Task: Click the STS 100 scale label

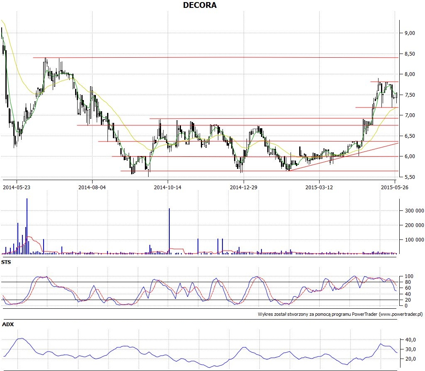Action: [x=409, y=276]
